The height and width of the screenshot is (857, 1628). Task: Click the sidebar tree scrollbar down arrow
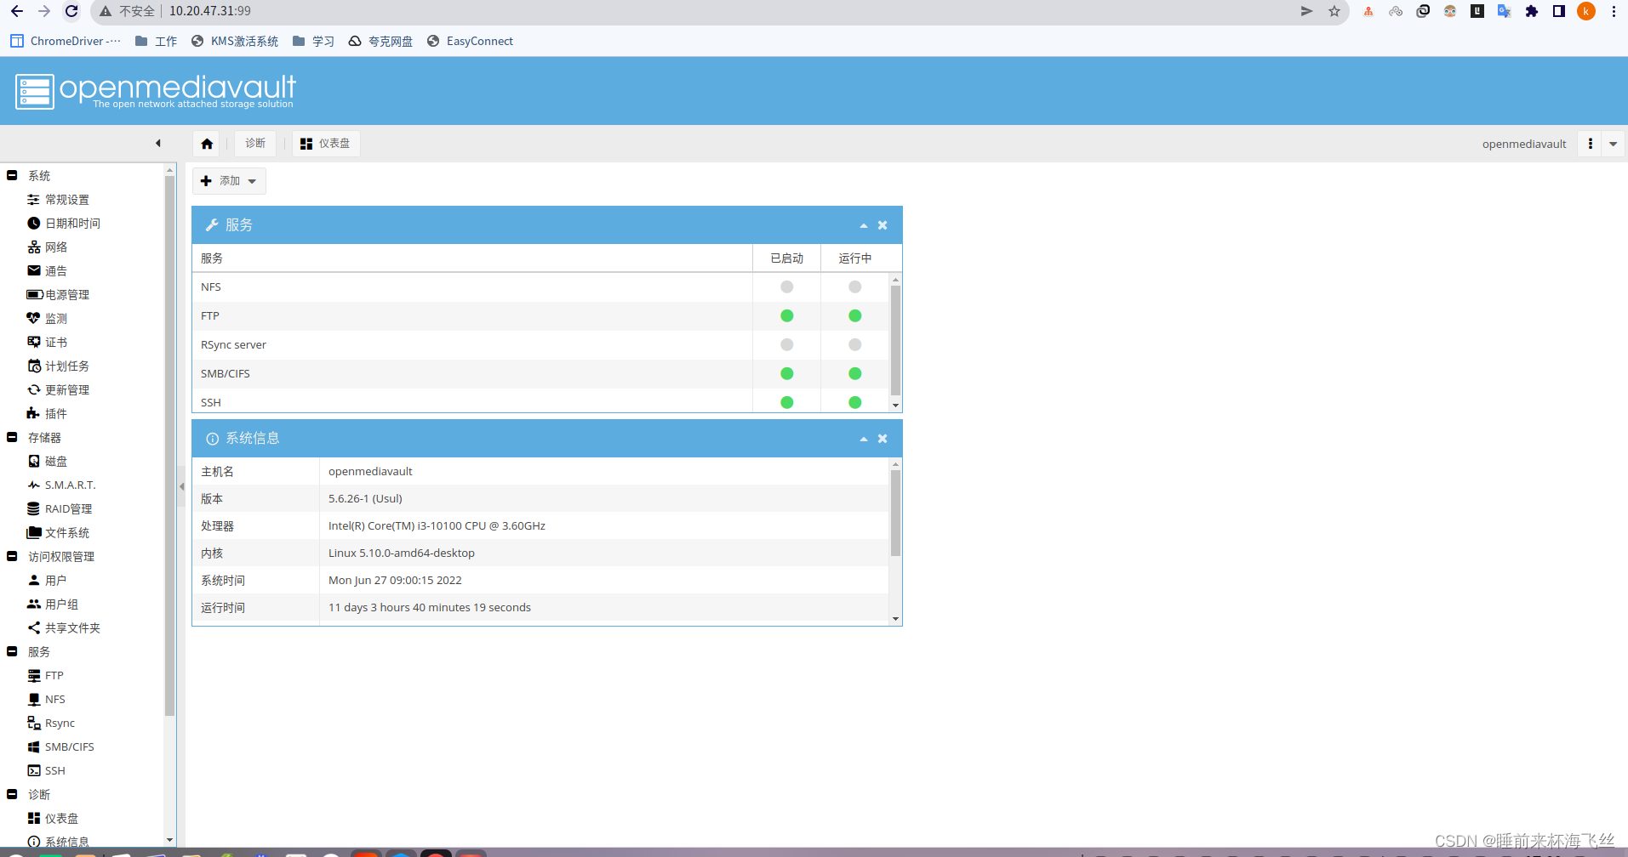tap(169, 840)
